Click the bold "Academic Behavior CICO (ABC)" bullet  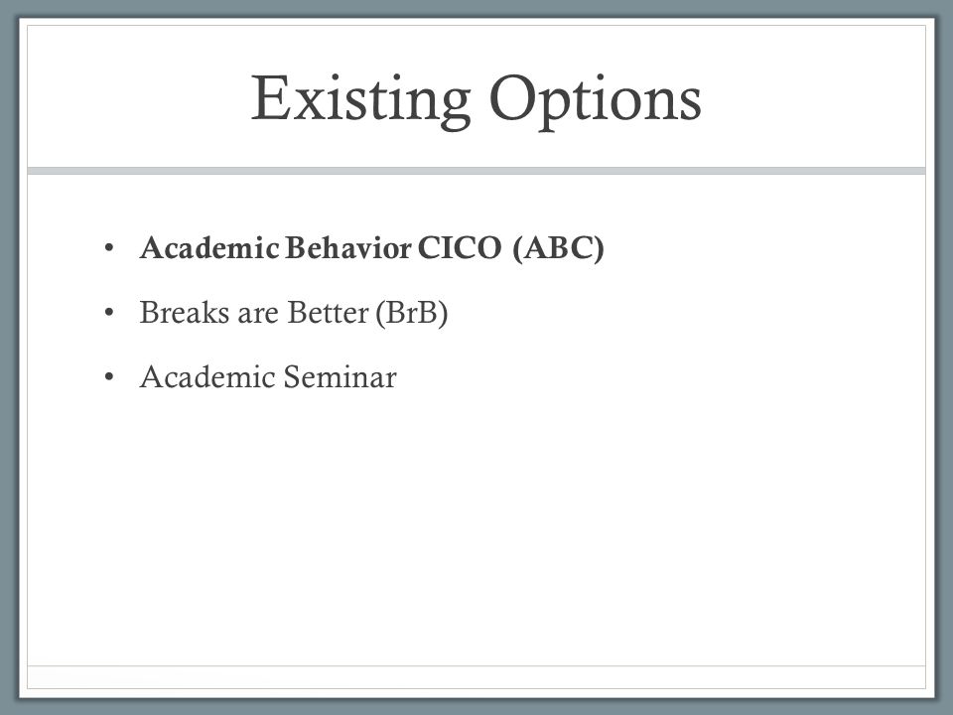372,248
